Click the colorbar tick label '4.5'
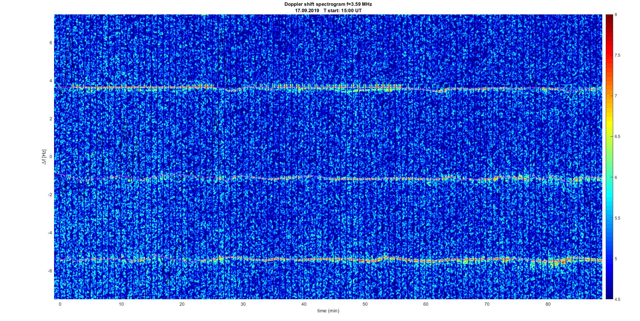640x321 pixels. (618, 299)
